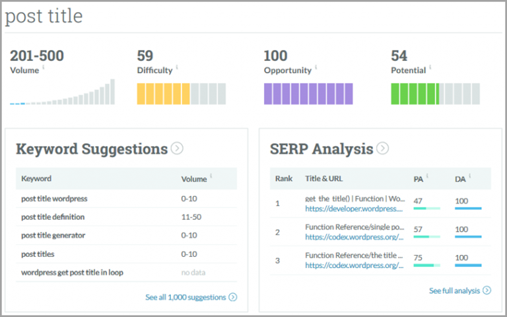Click the info icon next to Difficulty
The image size is (507, 317).
(177, 68)
